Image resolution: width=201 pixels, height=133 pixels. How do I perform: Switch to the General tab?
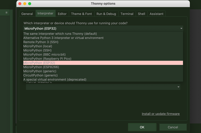27,14
